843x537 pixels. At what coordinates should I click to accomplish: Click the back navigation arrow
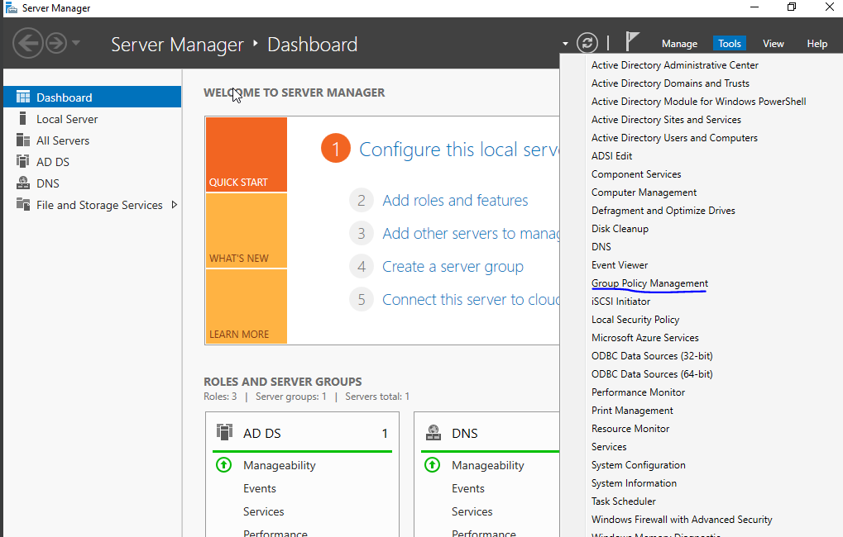(27, 43)
